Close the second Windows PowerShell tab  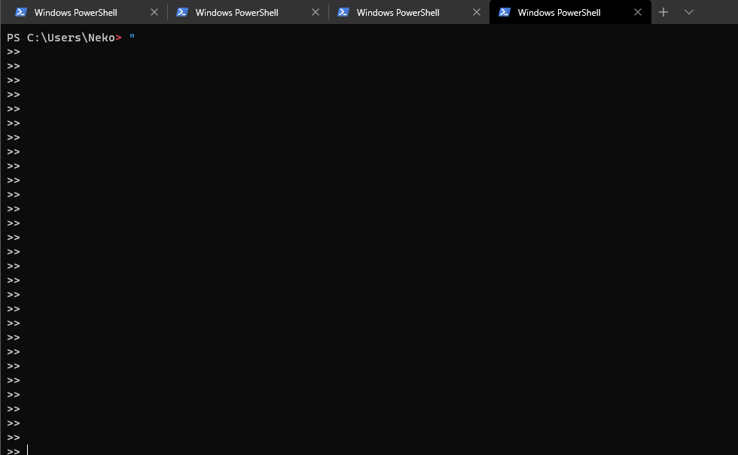click(316, 12)
